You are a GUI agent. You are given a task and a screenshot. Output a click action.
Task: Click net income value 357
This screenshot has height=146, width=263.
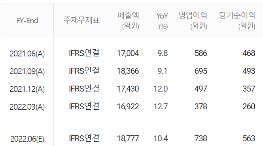tap(249, 89)
